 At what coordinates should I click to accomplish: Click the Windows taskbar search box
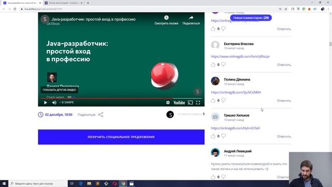pyautogui.click(x=38, y=183)
